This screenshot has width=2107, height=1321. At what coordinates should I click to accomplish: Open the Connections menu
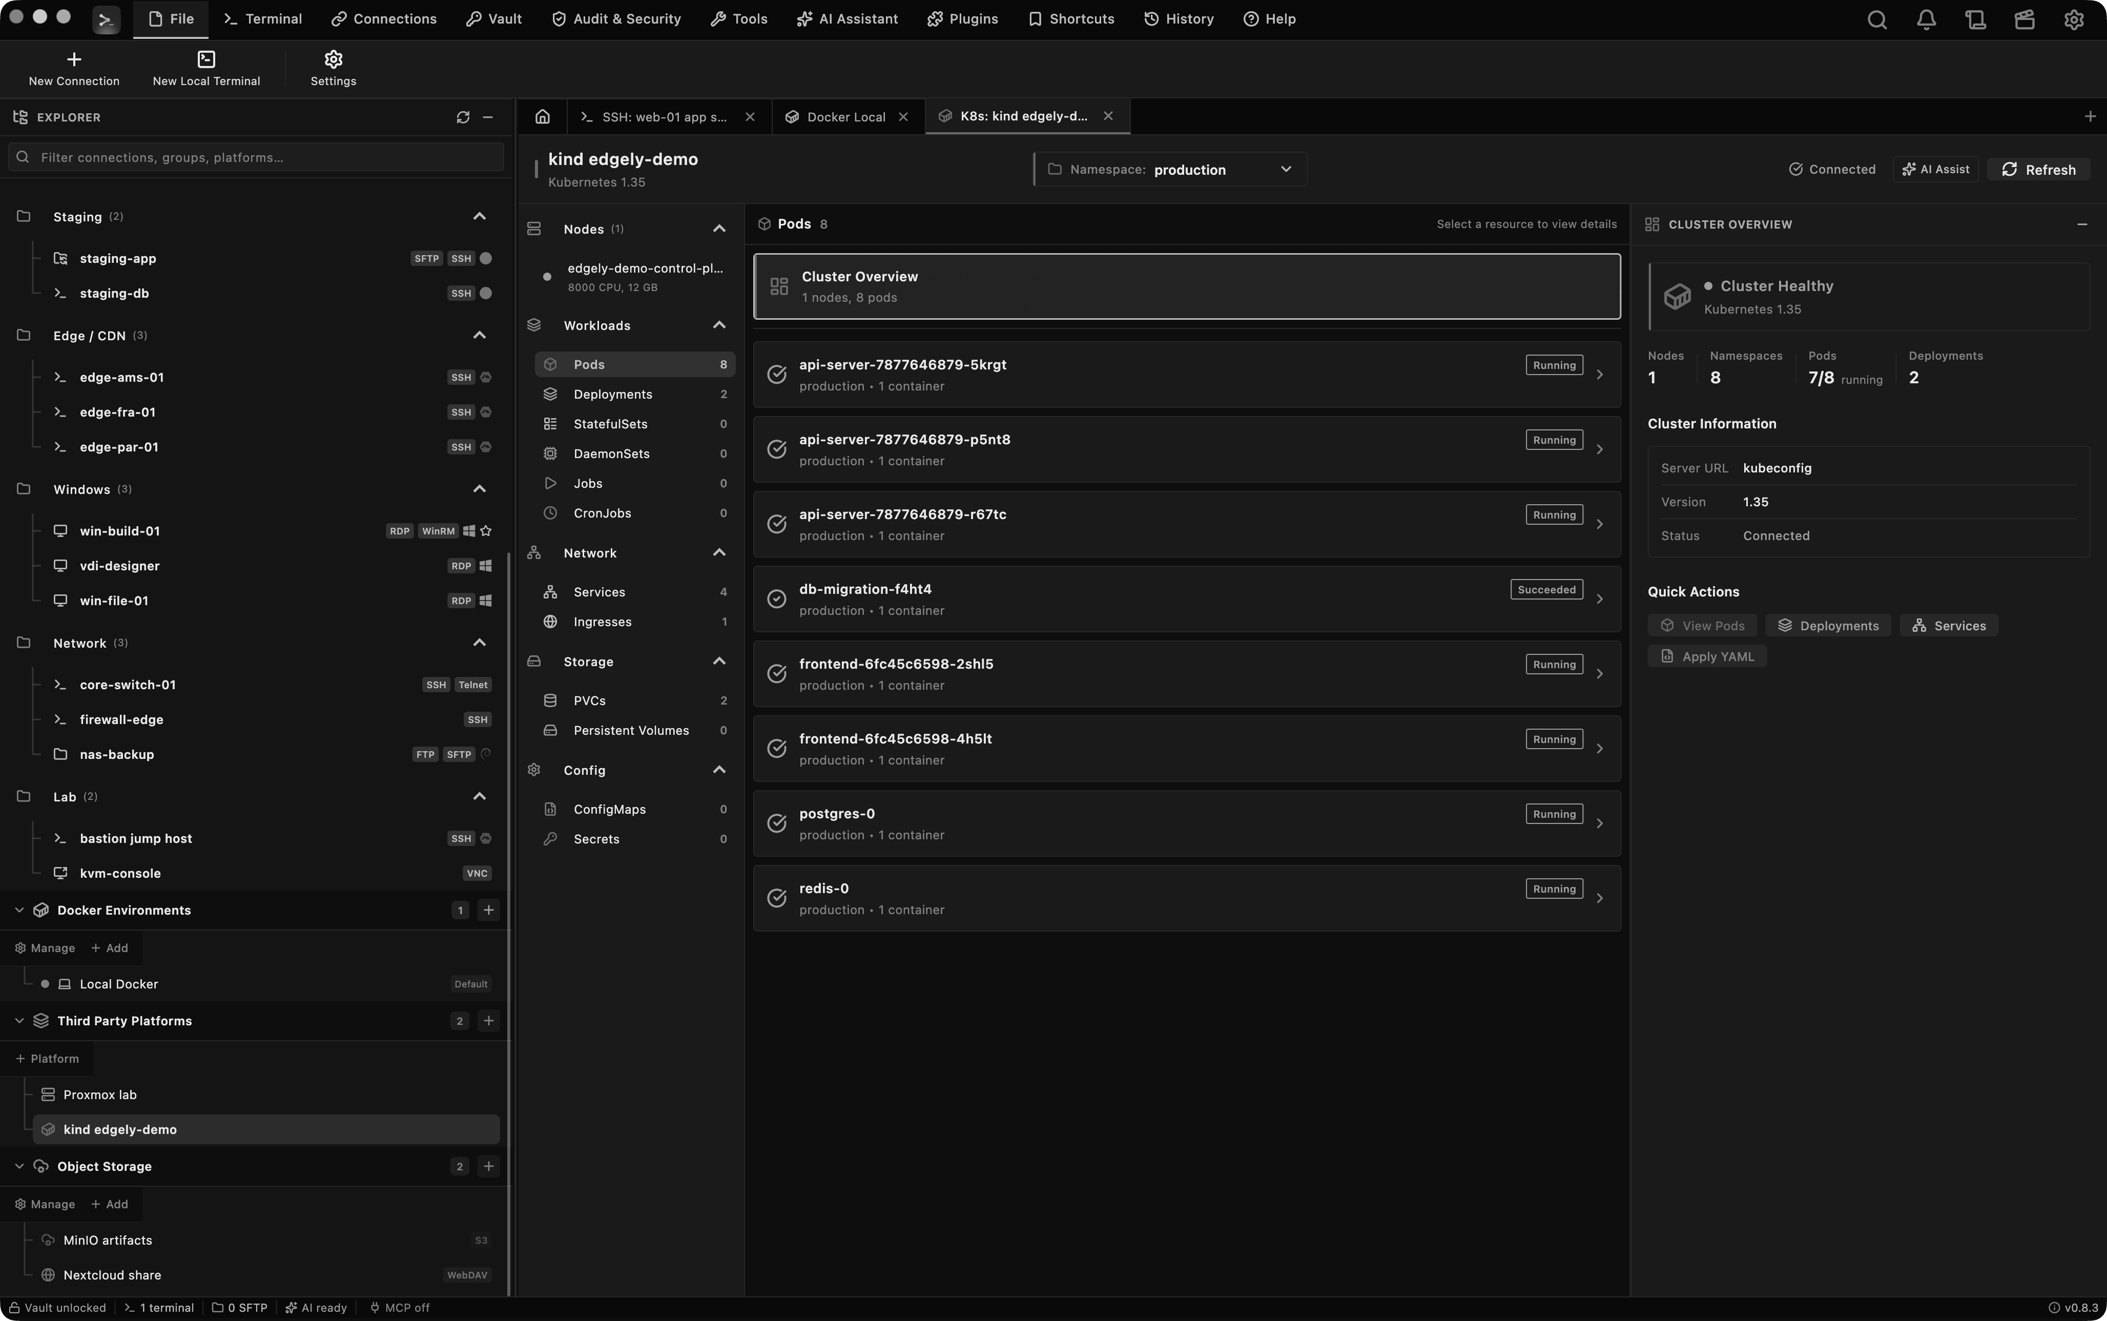tap(383, 19)
